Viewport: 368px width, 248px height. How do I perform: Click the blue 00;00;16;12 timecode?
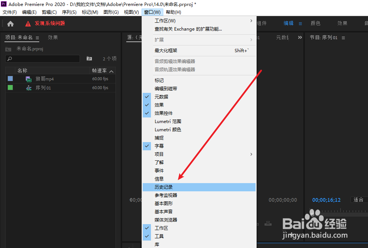click(x=326, y=200)
